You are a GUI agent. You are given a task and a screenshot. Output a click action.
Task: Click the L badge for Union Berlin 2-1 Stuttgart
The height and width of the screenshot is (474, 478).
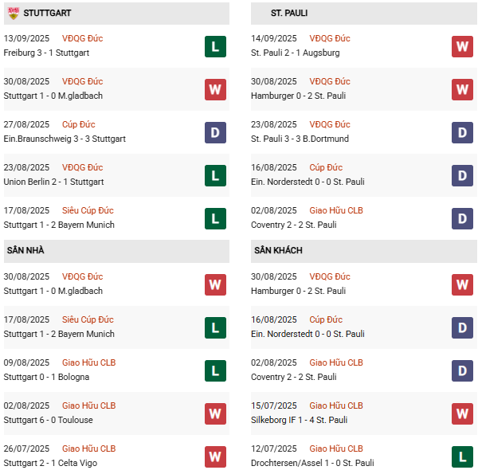click(215, 175)
